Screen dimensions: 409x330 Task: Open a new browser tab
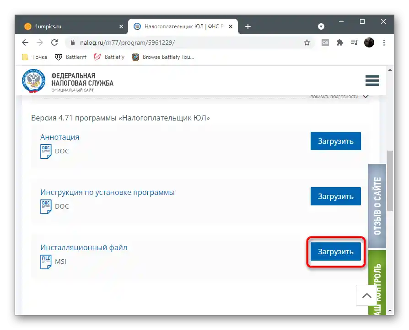pos(248,26)
